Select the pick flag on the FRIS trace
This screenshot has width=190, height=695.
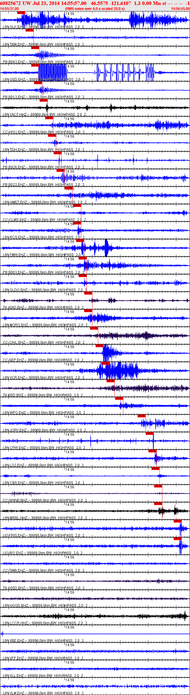coord(178,521)
